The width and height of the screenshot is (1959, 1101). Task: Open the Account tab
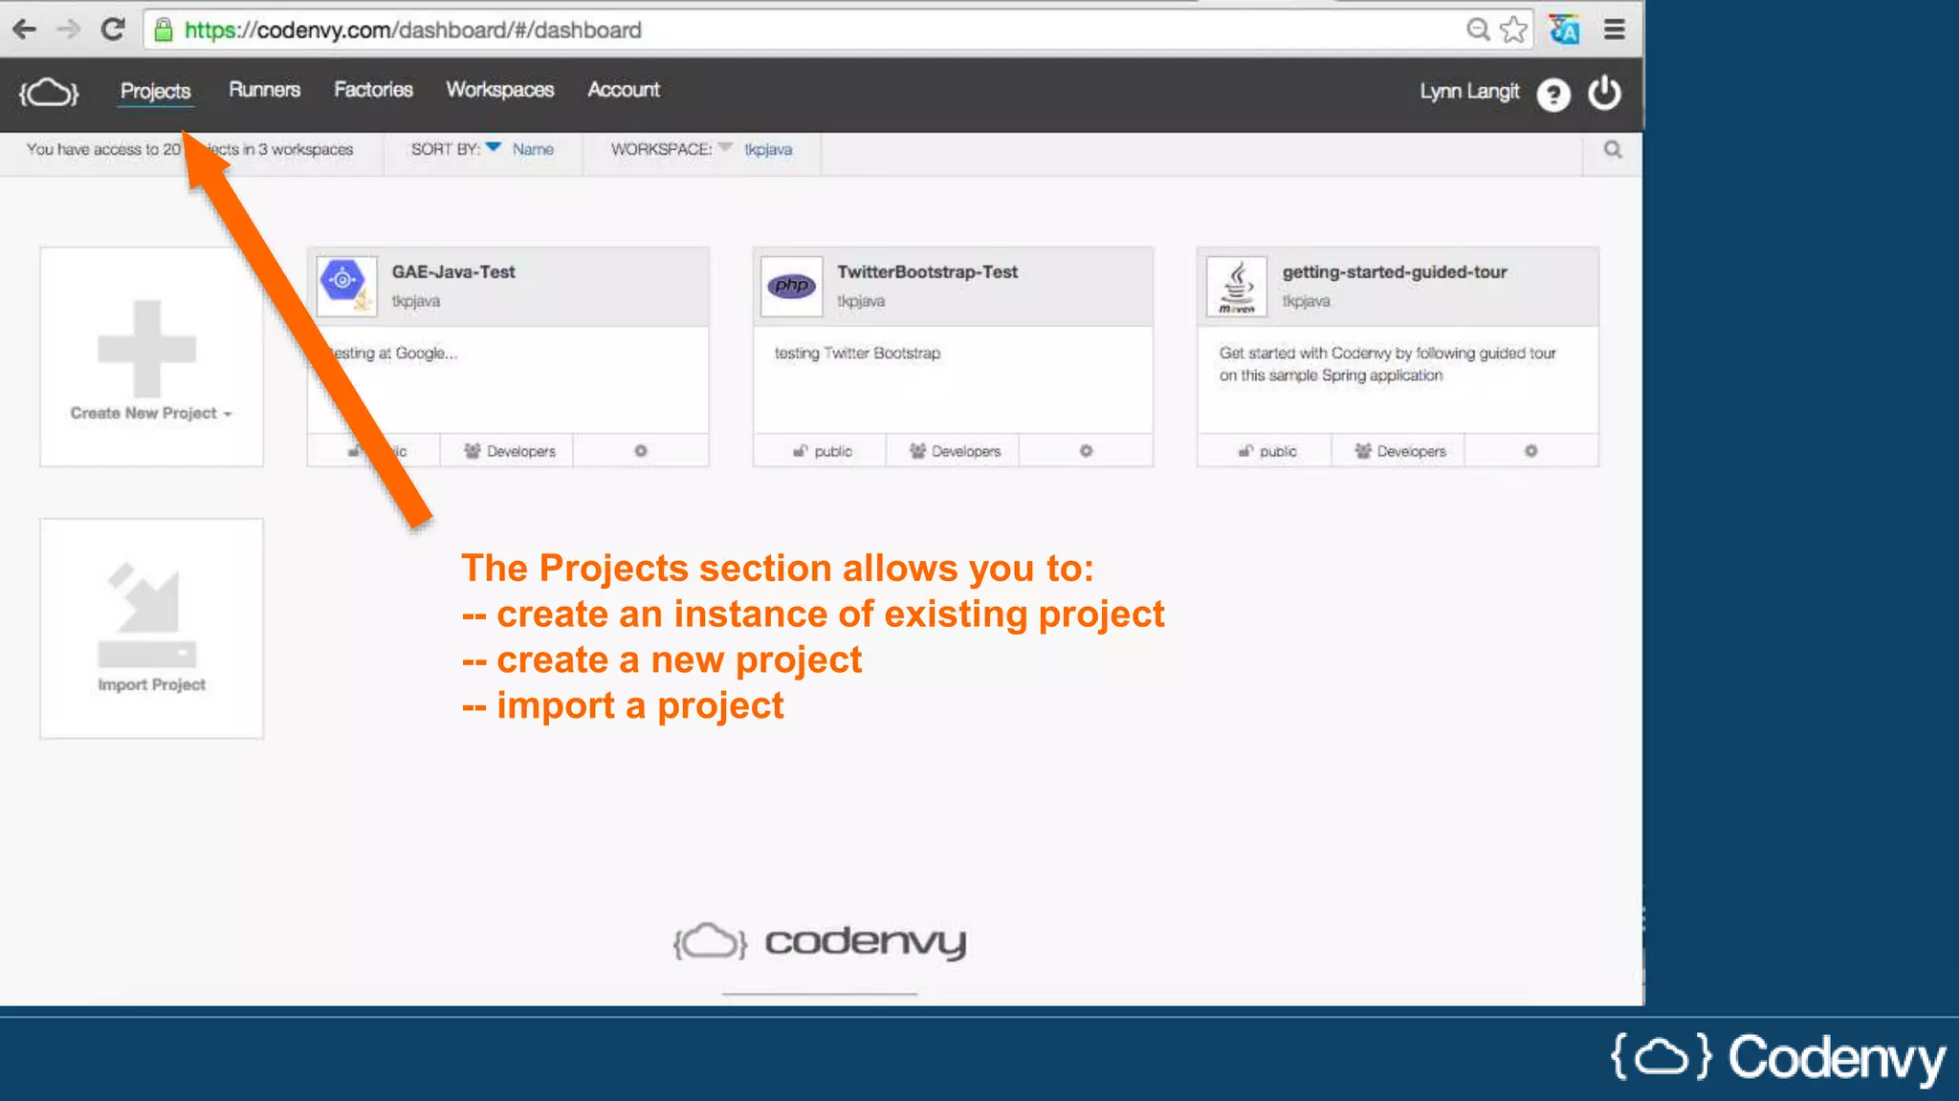click(x=624, y=90)
